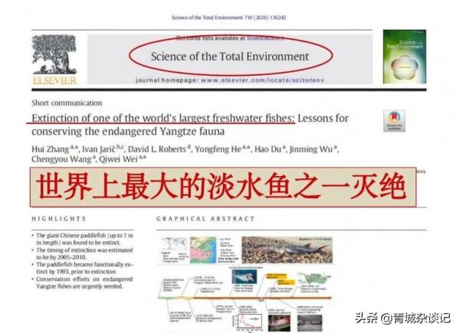Click the highlight about conservation efforts urgently needed

click(x=83, y=282)
